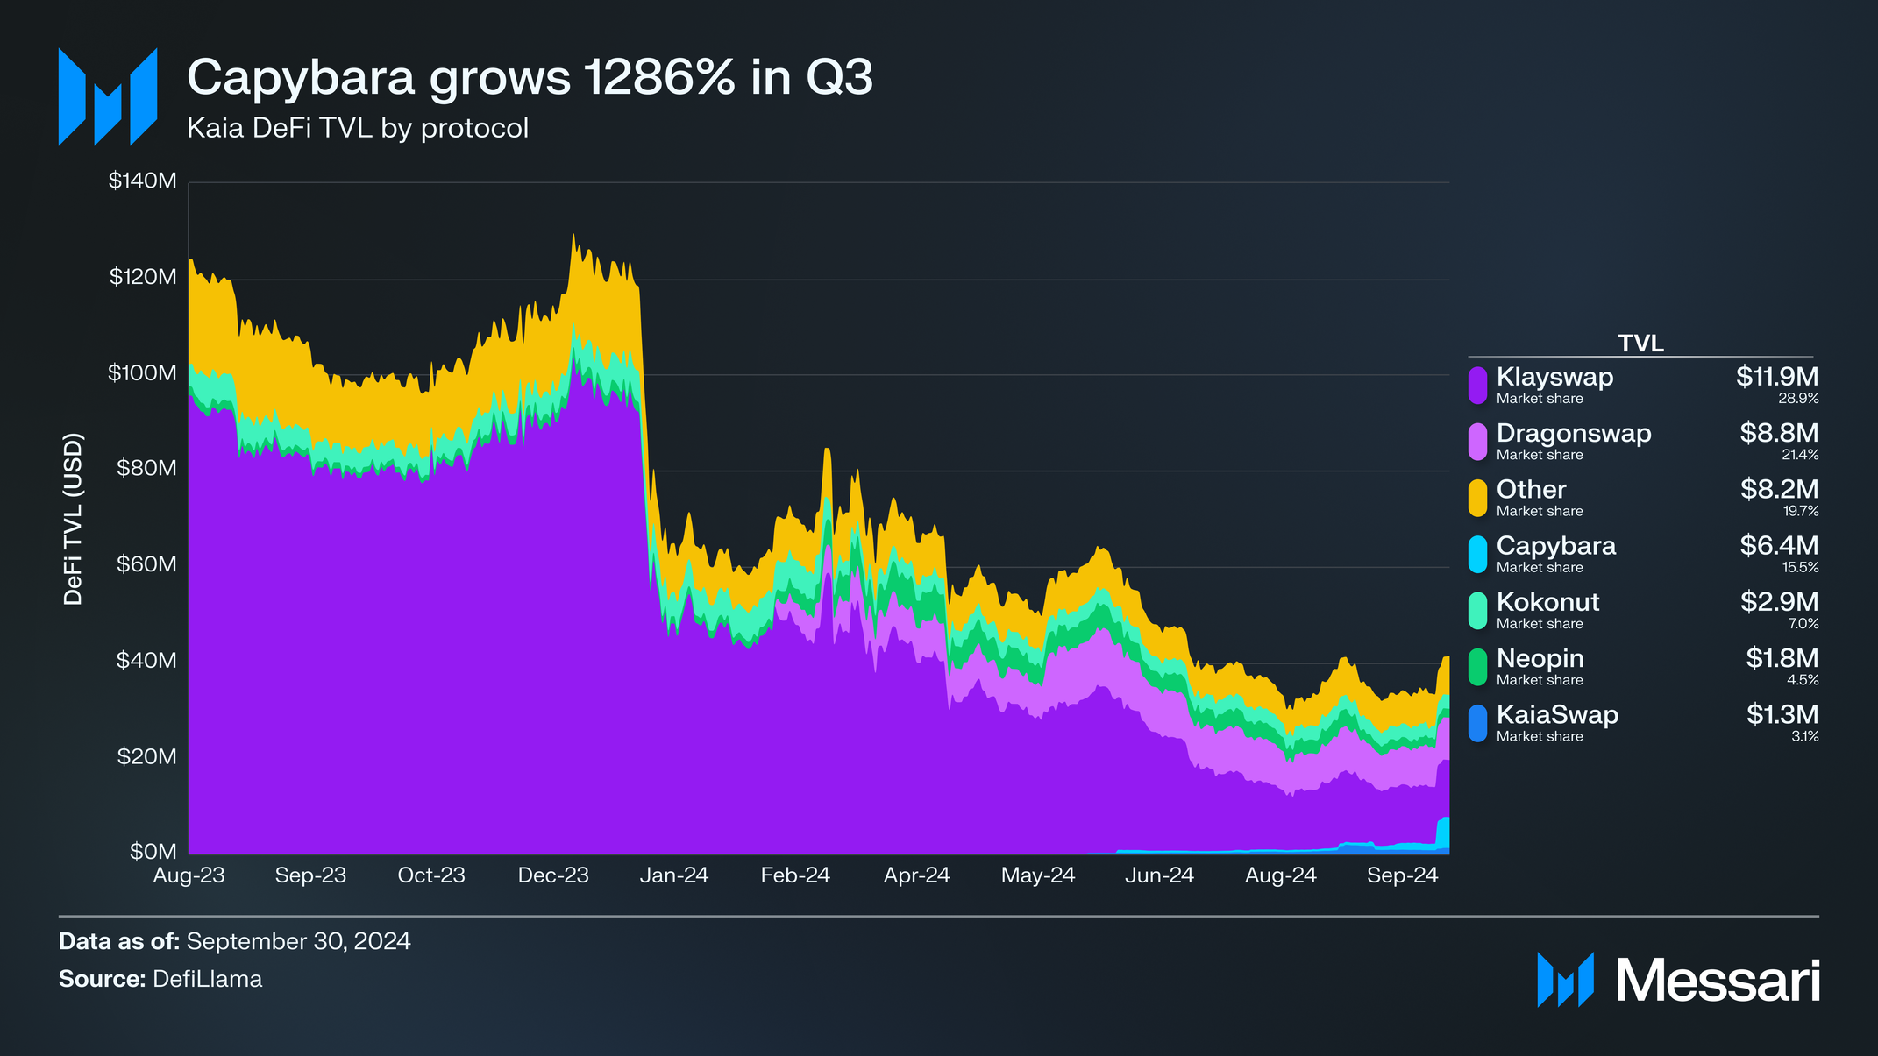This screenshot has height=1056, width=1878.
Task: Select the Capybara legend label
Action: 1555,546
